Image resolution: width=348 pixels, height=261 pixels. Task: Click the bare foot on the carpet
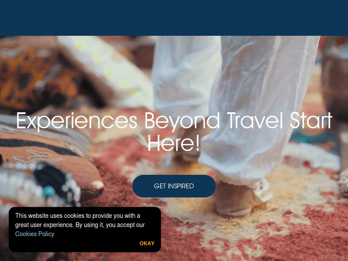point(233,198)
